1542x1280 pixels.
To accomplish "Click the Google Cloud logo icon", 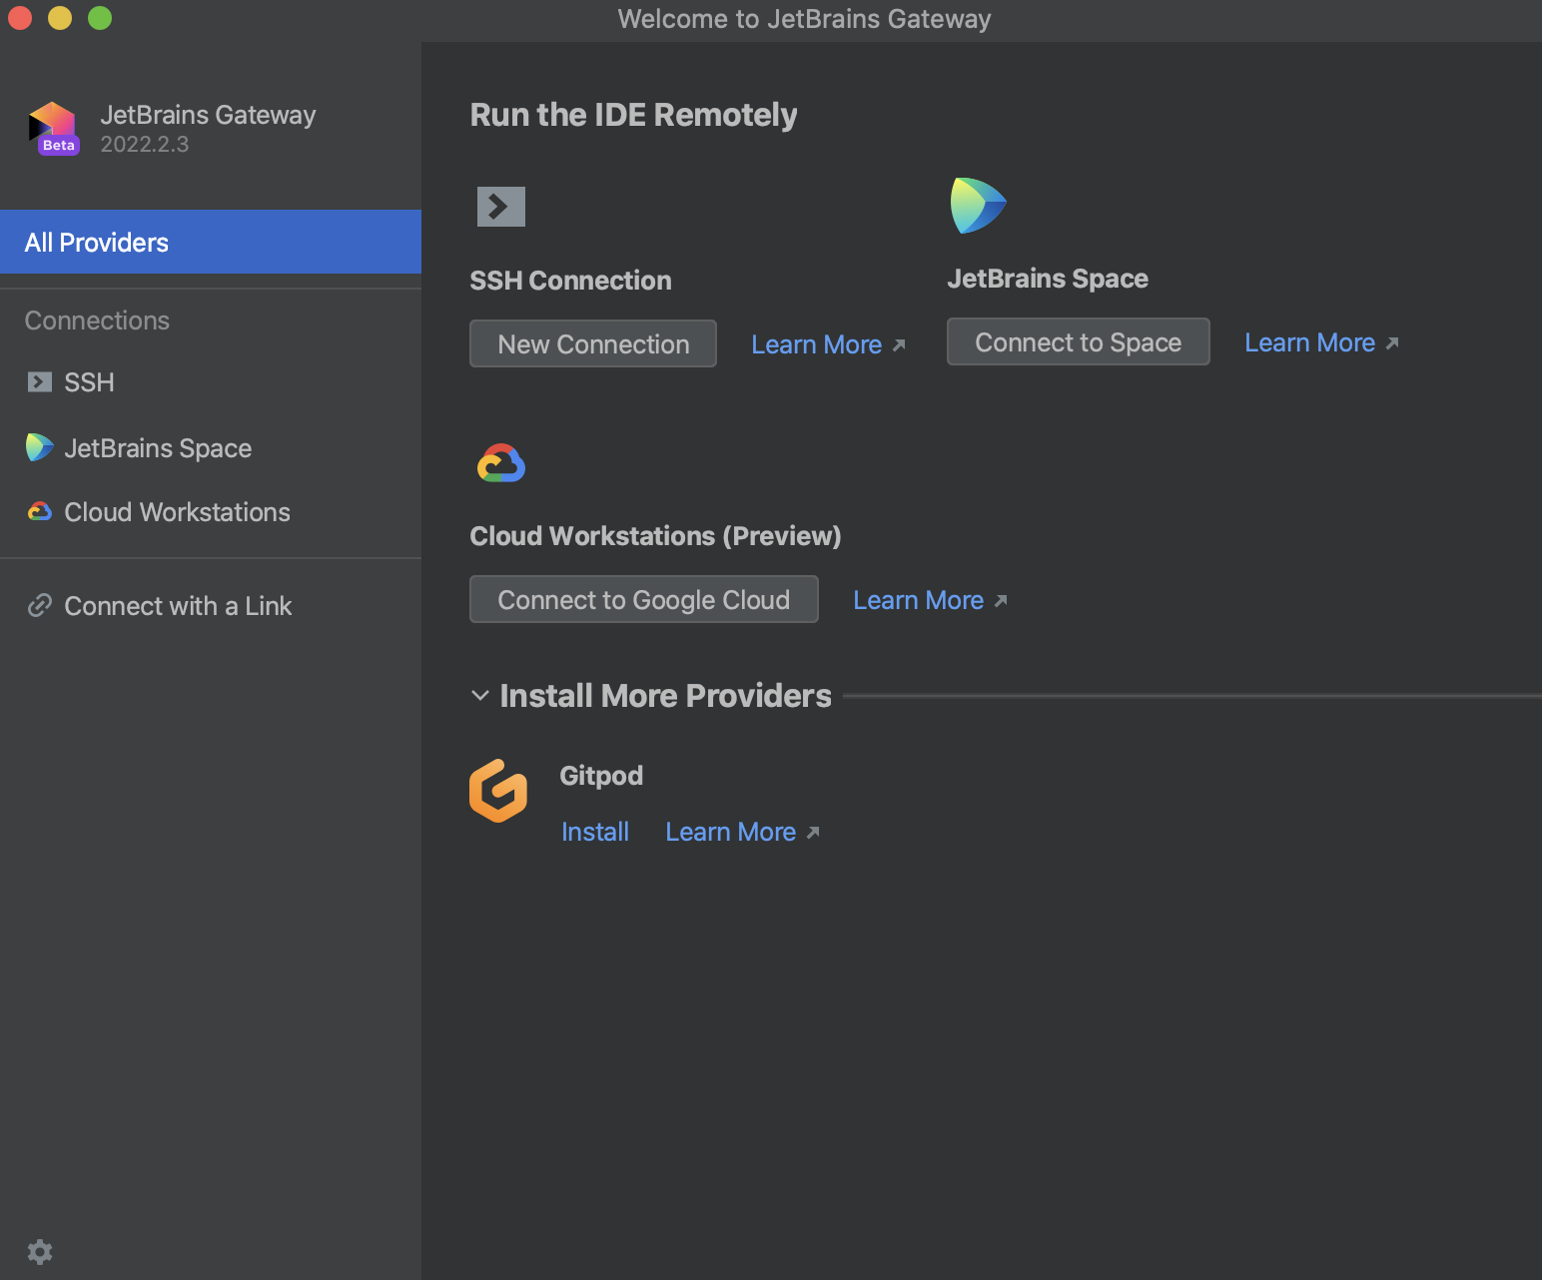I will coord(501,464).
